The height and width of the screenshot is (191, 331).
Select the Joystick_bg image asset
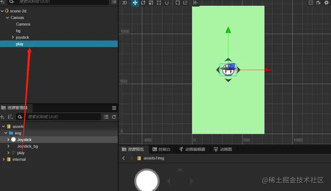click(59, 146)
